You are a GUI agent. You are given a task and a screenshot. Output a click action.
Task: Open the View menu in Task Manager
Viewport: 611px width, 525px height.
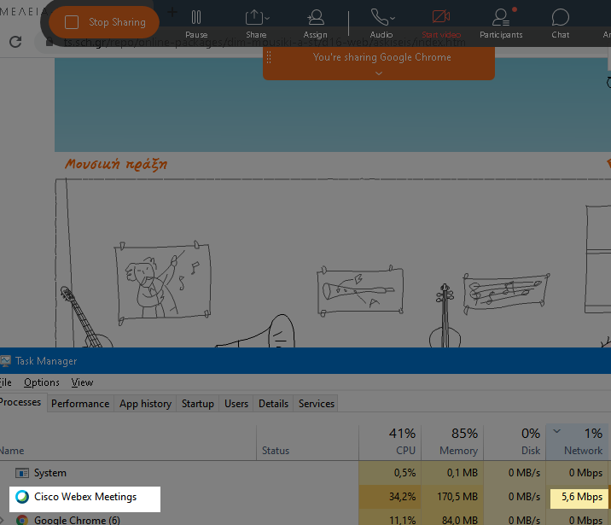82,382
